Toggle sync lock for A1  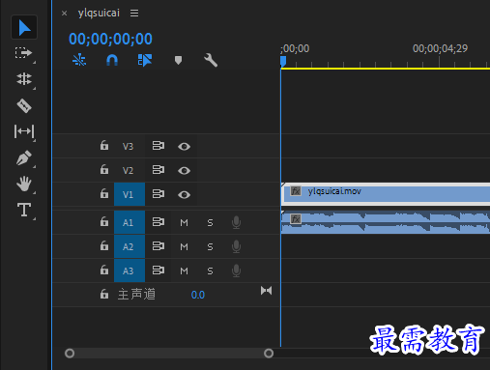[x=159, y=222]
